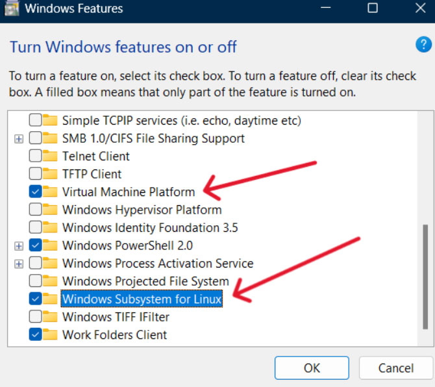Click the folder icon beside Windows TIFF IFilter
Screen dimensions: 435x387
50,317
